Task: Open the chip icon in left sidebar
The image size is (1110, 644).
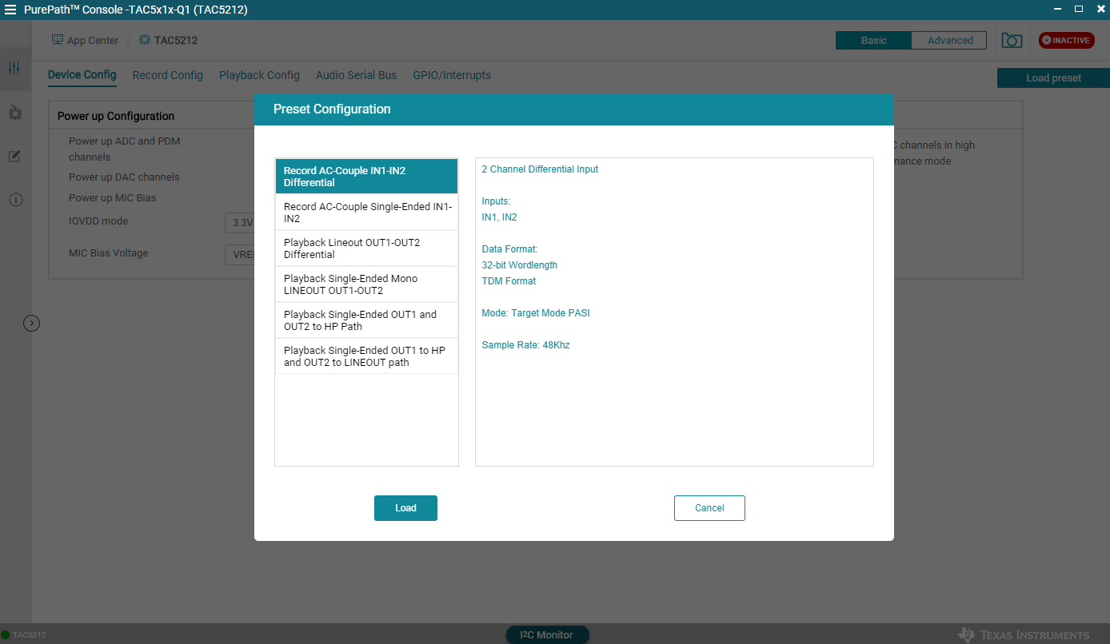Action: tap(14, 113)
